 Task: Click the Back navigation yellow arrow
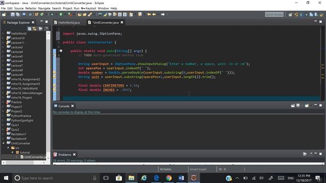[154, 14]
